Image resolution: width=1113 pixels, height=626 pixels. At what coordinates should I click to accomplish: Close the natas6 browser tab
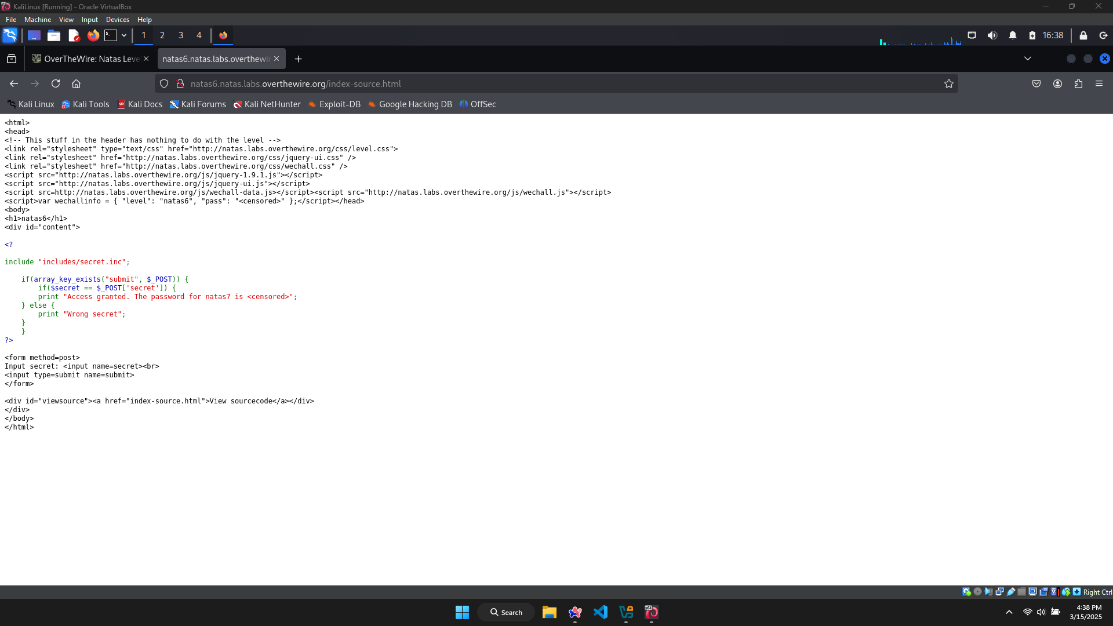(277, 59)
